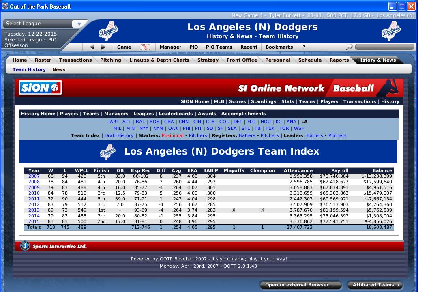446x292 pixels.
Task: Open the Game menu
Action: (124, 47)
